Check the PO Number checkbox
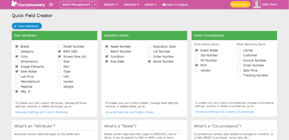The height and width of the screenshot is (140, 289). (x=197, y=60)
